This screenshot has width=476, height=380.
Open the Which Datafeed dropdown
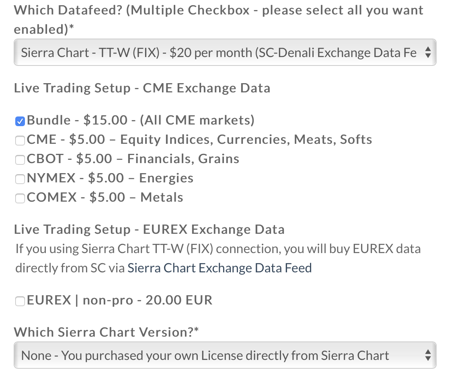[219, 53]
